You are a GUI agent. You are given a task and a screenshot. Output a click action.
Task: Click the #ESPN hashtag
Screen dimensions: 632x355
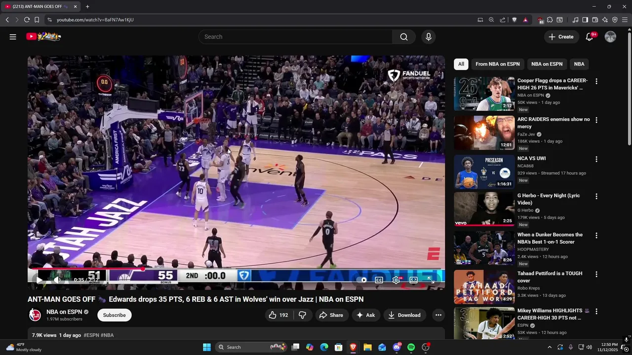coord(91,335)
